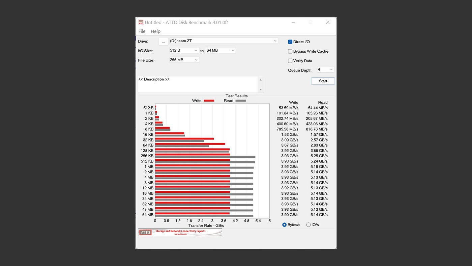Select the IO/s radio button
Image resolution: width=472 pixels, height=266 pixels.
[308, 225]
